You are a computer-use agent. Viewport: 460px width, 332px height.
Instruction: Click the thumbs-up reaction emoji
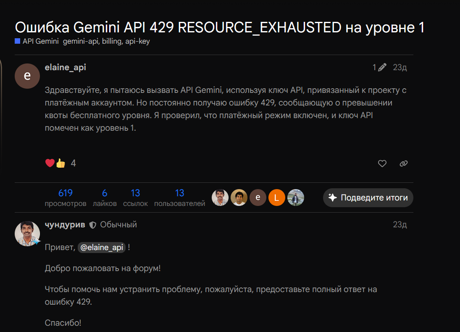click(x=61, y=163)
